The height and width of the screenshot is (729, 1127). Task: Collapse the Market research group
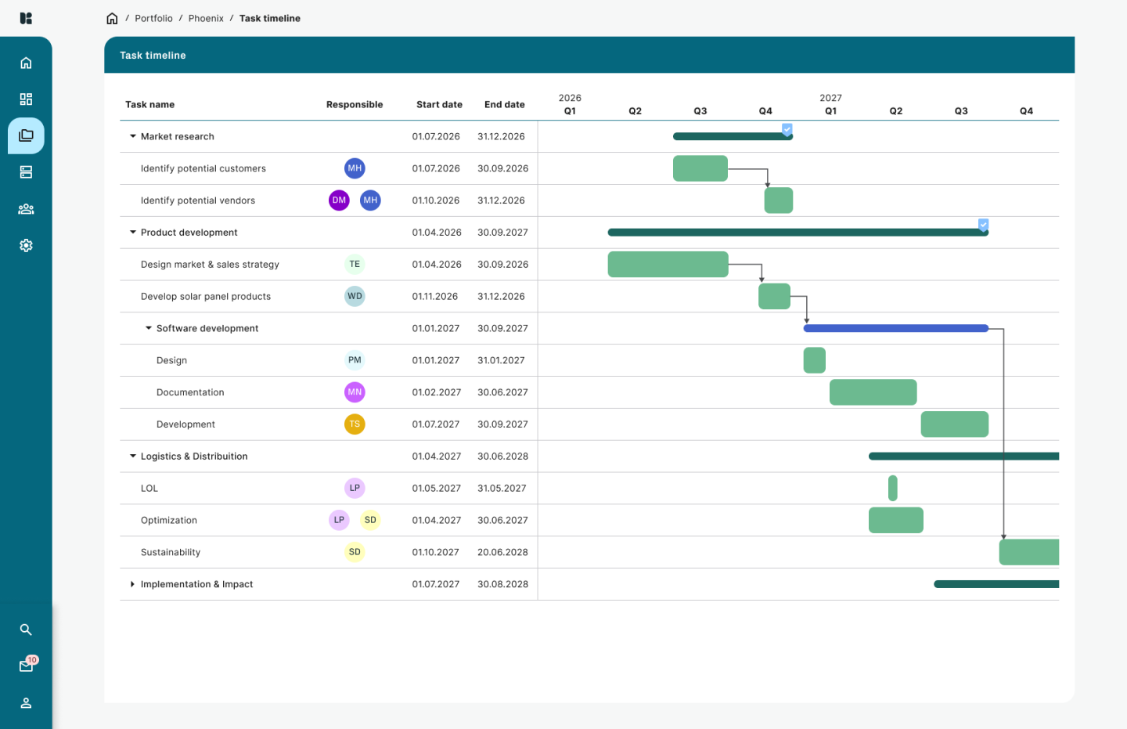point(132,135)
